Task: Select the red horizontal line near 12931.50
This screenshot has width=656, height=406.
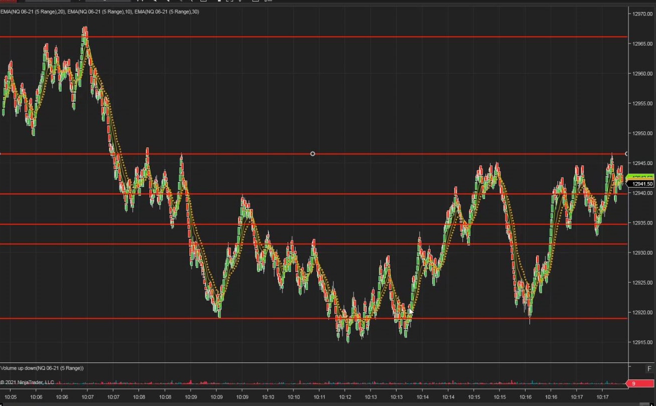Action: 313,244
